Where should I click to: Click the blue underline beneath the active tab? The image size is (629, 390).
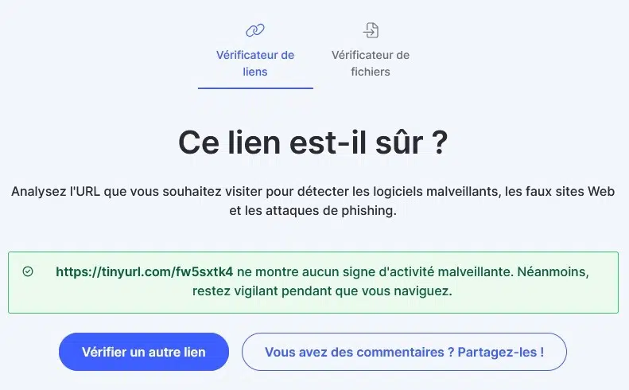coord(255,88)
